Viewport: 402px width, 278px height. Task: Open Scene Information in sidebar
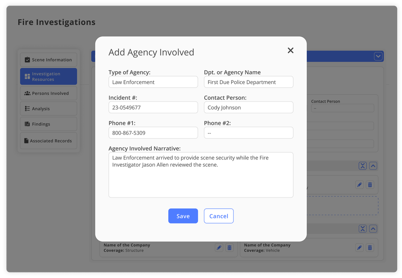coord(49,60)
